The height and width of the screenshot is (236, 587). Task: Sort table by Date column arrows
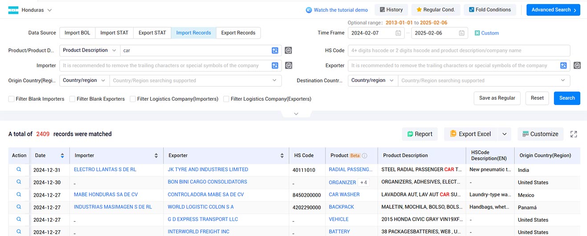pos(62,155)
